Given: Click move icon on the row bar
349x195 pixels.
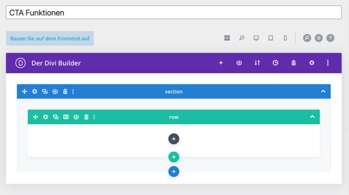Looking at the screenshot, I should click(35, 117).
